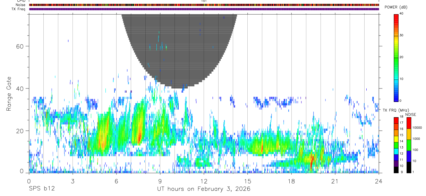The height and width of the screenshot is (196, 426).
Task: Click the POWER (dB) colorbar title
Action: (396, 7)
